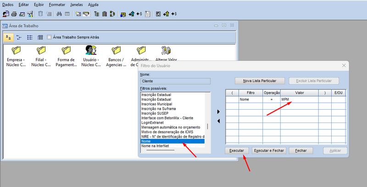Click the Excluir Lista Particular button
This screenshot has height=187, width=367.
[x=314, y=81]
